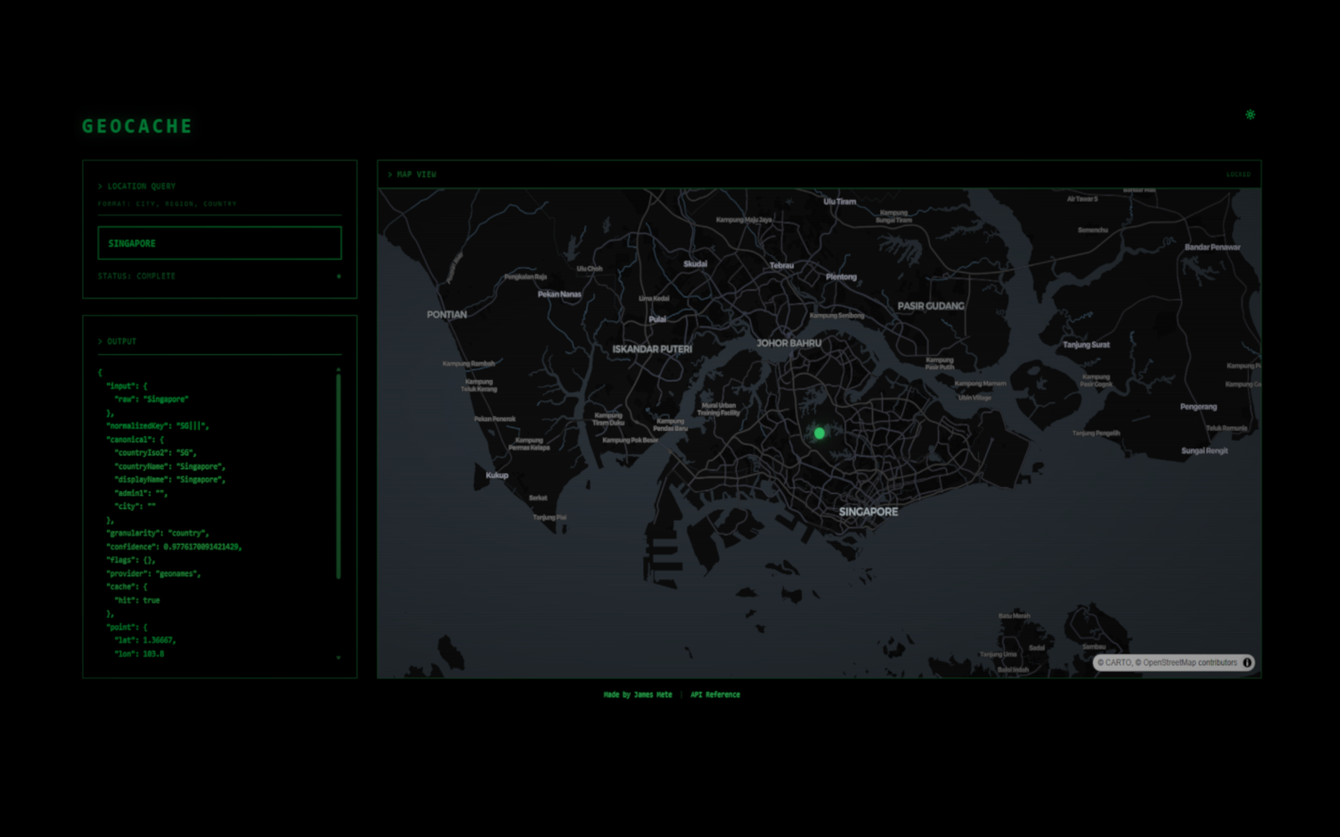Click output scrollbar up arrow

click(x=338, y=369)
